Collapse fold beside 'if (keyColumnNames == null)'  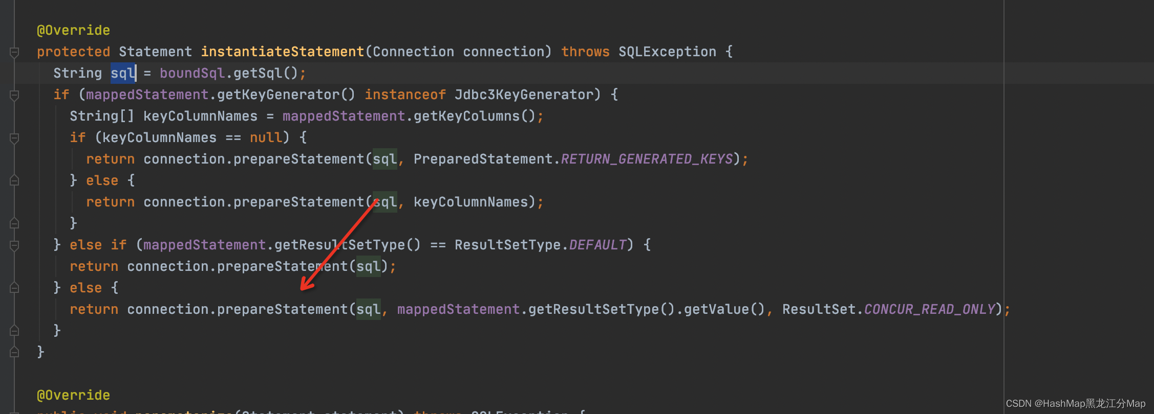pyautogui.click(x=14, y=138)
